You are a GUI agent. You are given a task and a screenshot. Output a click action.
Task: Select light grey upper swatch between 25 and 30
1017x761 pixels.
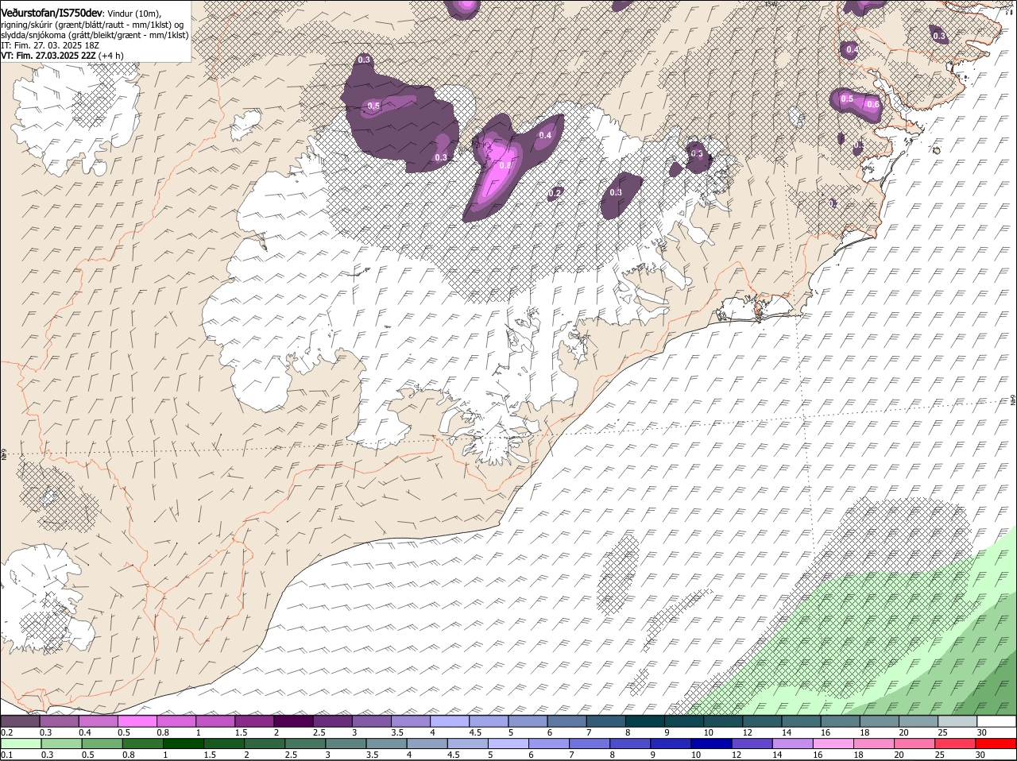tap(957, 721)
